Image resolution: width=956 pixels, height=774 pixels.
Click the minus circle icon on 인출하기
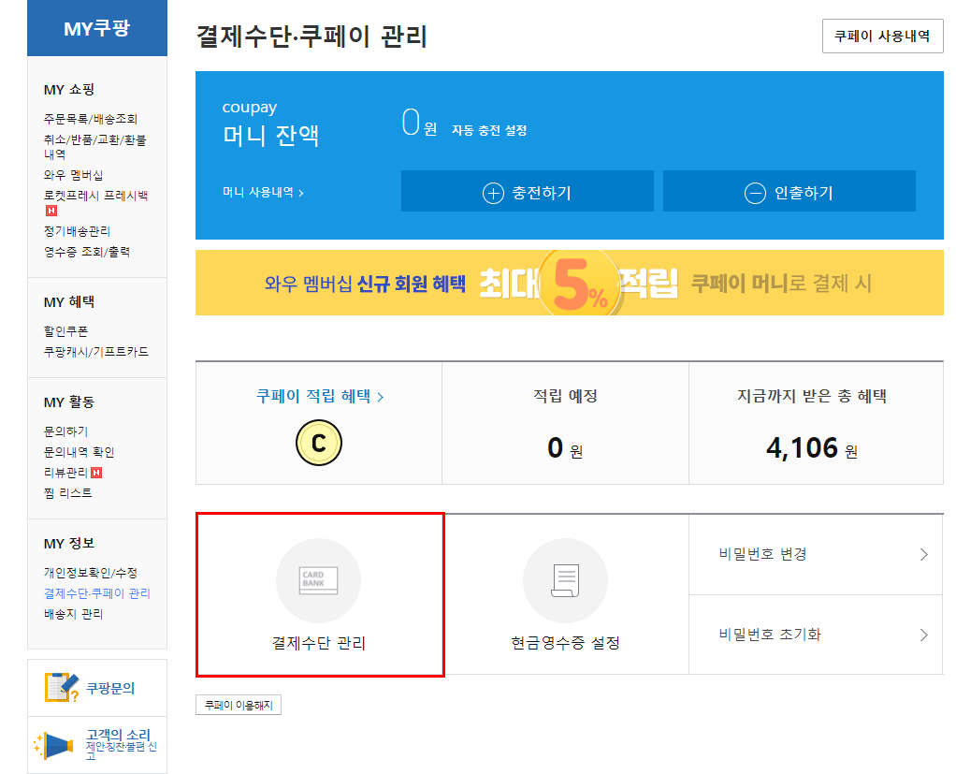click(755, 194)
